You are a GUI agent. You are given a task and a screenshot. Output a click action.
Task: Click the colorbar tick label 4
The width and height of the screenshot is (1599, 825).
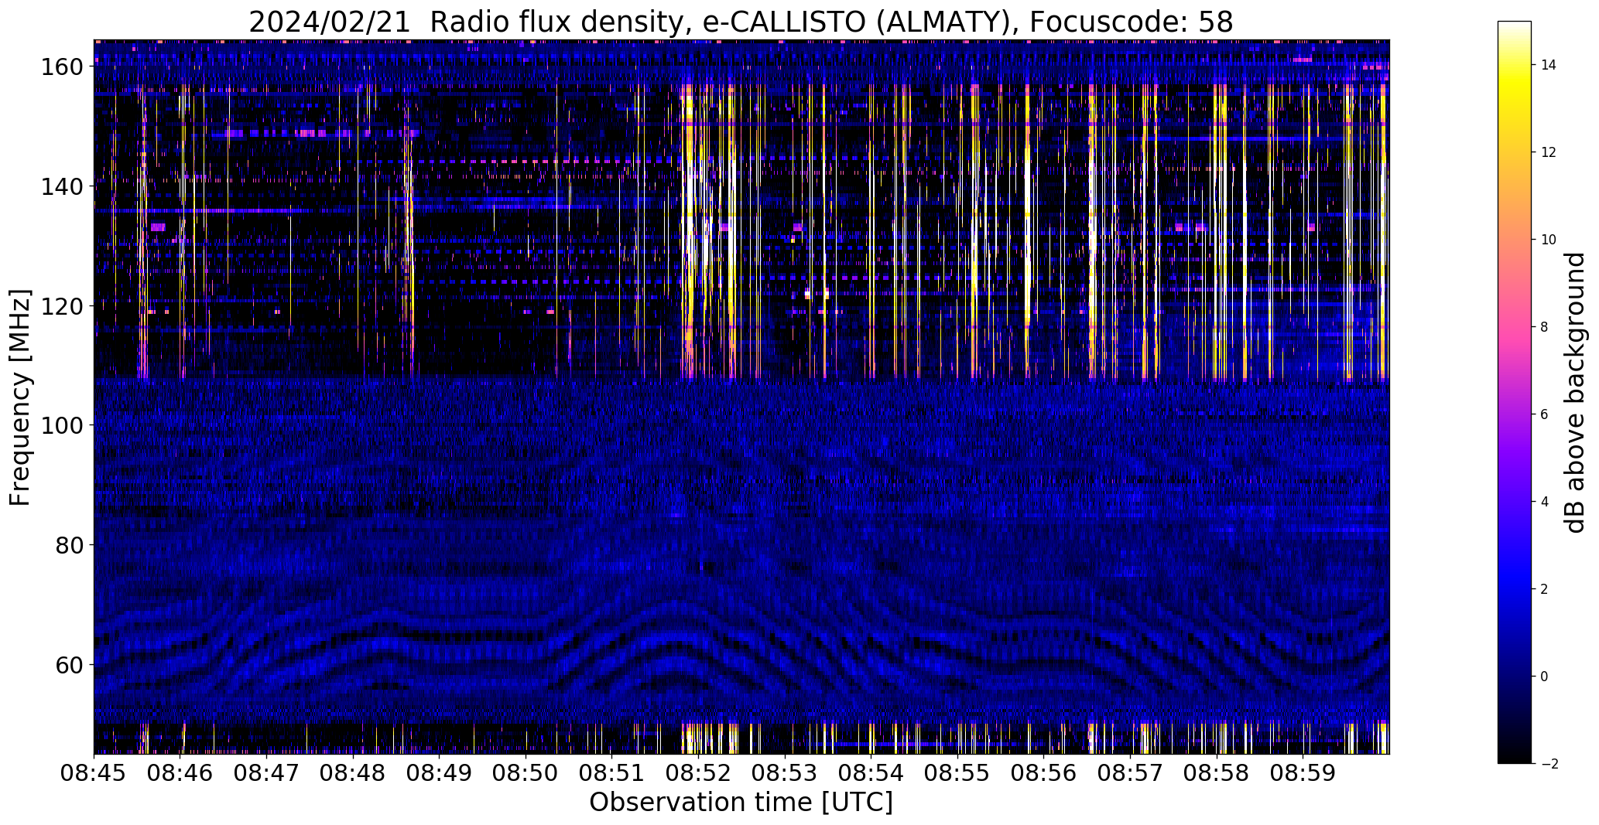point(1545,503)
